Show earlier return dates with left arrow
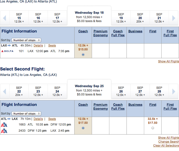Viewport: 179px width, 151px height. click(4, 91)
